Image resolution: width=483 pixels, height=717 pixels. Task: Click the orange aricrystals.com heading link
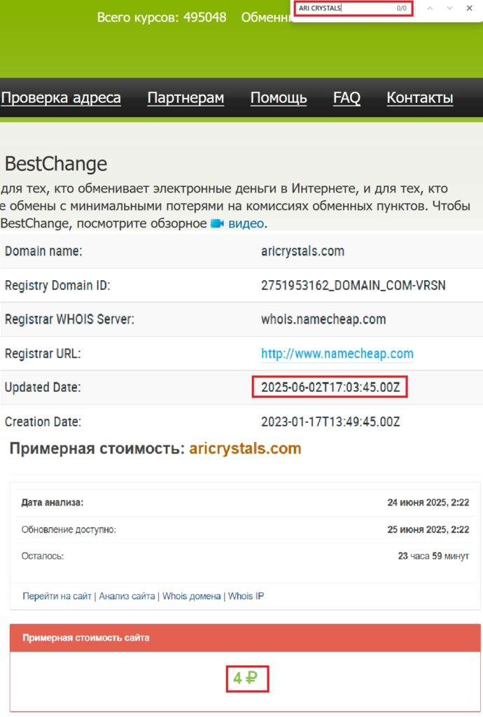coord(245,449)
